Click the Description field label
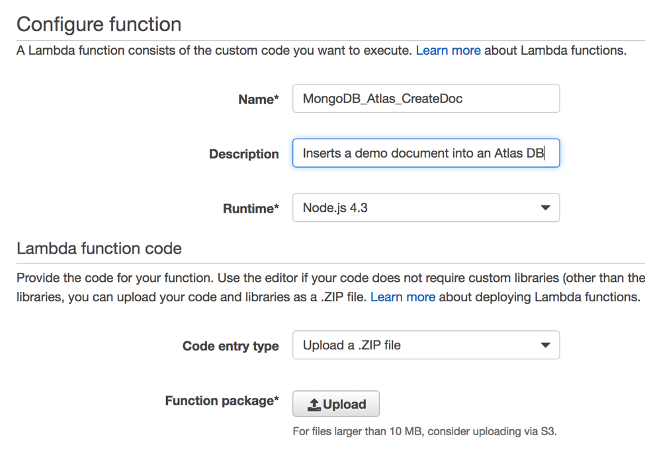The width and height of the screenshot is (645, 457). pyautogui.click(x=244, y=154)
